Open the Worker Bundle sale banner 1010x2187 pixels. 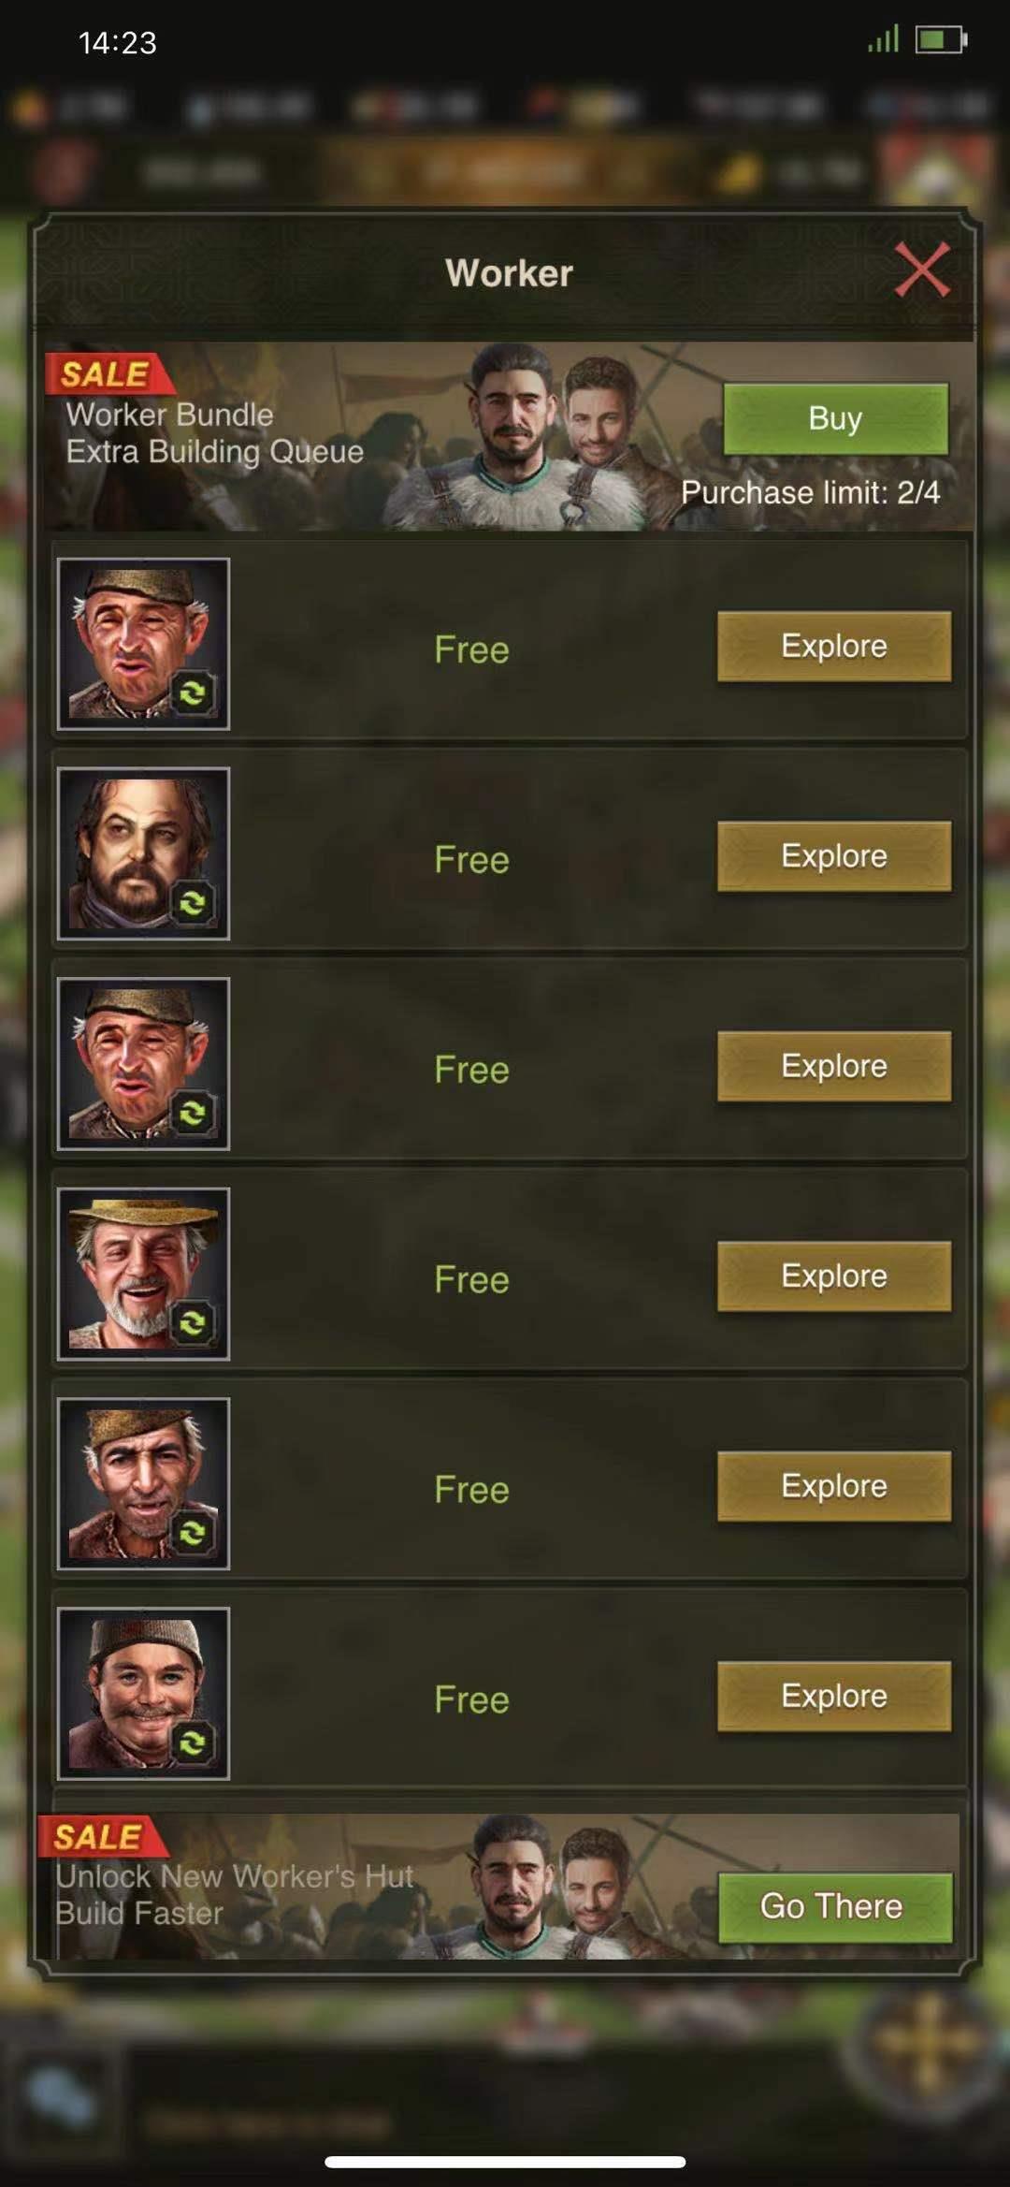click(510, 436)
